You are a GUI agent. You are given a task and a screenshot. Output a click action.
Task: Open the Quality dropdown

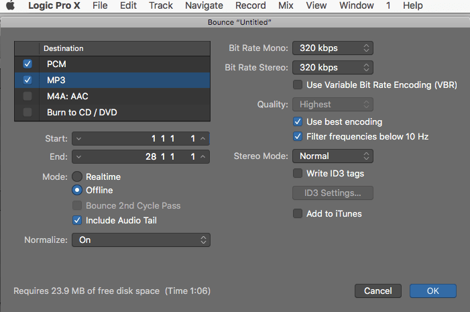333,105
